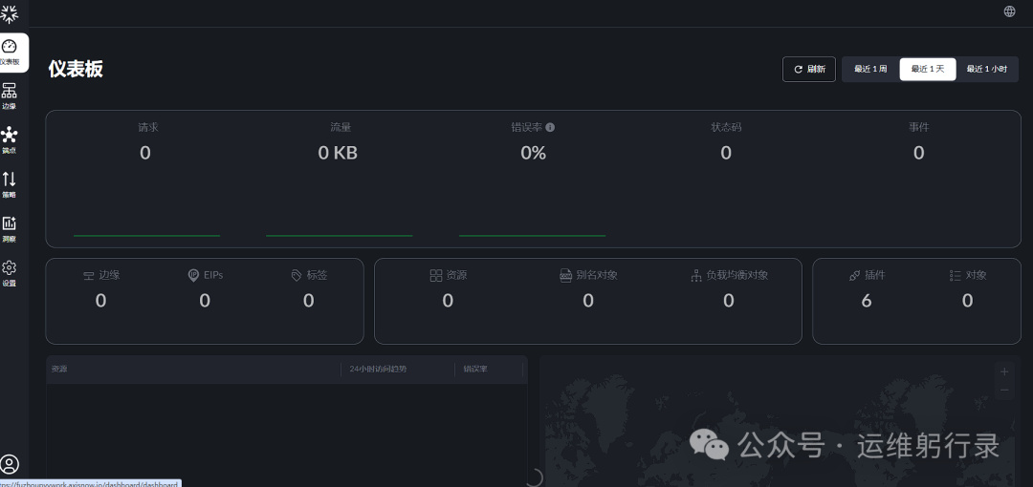Open 洞察 (insights) chart icon in sidebar
Image resolution: width=1033 pixels, height=487 pixels.
[10, 228]
